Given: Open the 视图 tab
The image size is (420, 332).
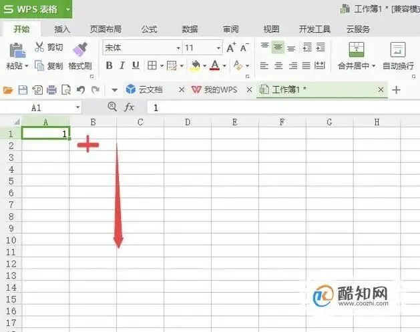Looking at the screenshot, I should 271,29.
